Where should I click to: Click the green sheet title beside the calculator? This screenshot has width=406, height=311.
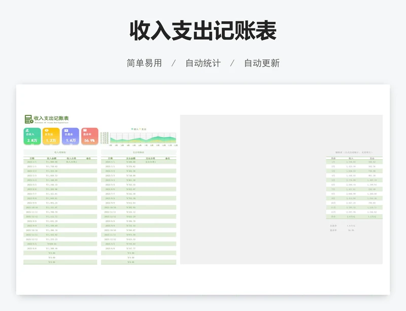pos(51,118)
